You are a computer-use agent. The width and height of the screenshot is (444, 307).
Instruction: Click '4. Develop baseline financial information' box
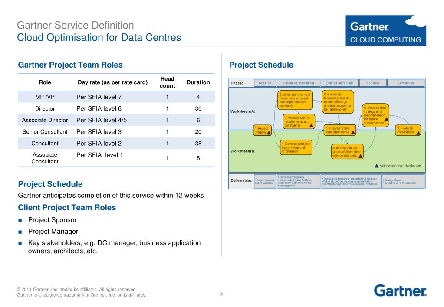(x=296, y=147)
